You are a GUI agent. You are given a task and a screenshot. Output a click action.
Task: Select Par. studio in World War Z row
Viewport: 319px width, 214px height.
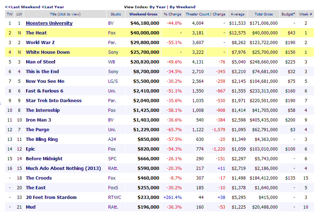click(112, 42)
